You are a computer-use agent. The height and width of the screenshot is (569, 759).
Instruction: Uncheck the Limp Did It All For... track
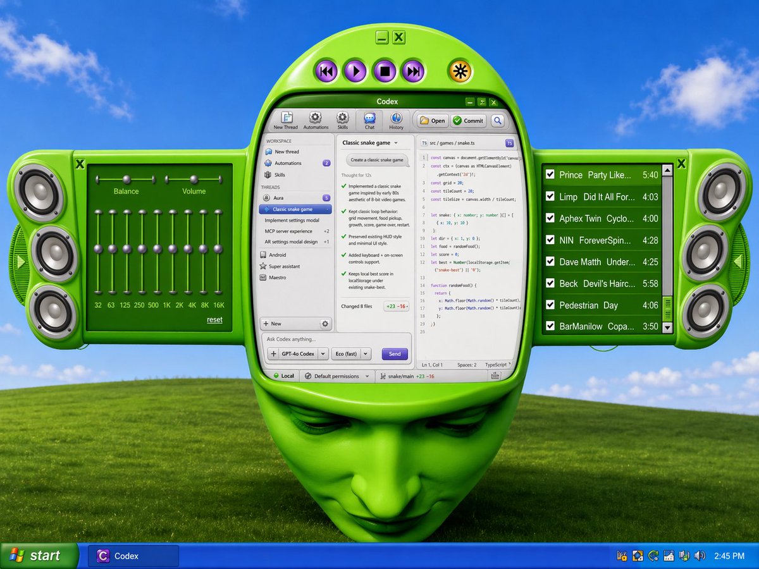pyautogui.click(x=550, y=197)
